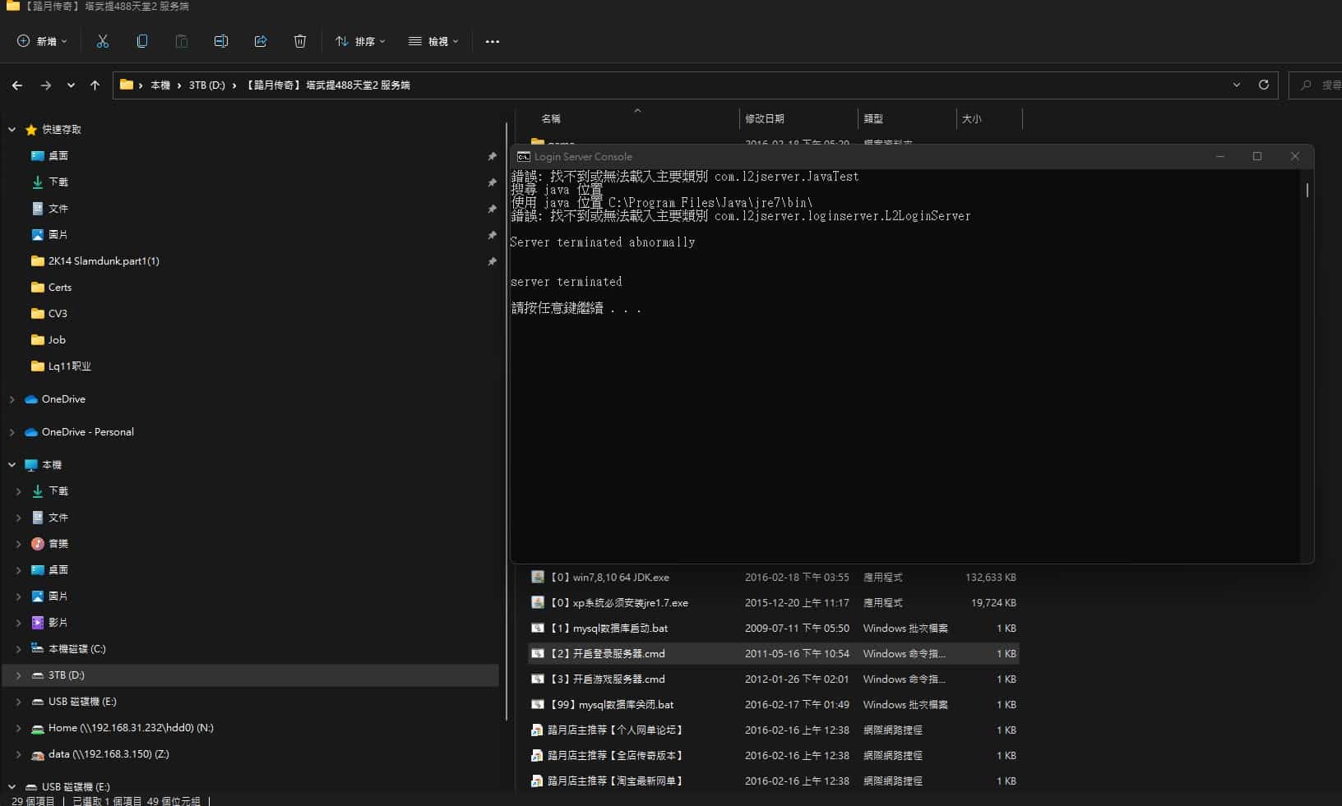Expand the OneDrive - Personal tree node
The width and height of the screenshot is (1342, 806).
pyautogui.click(x=12, y=432)
